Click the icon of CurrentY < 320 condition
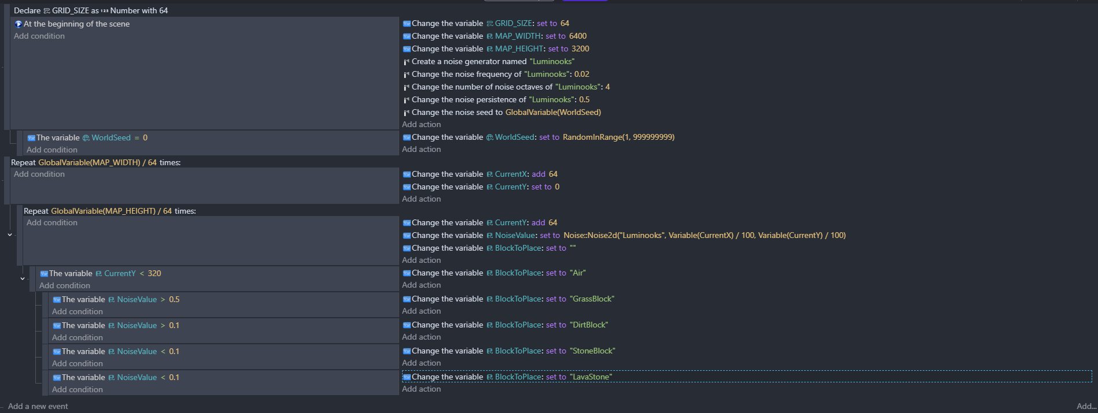 [44, 274]
